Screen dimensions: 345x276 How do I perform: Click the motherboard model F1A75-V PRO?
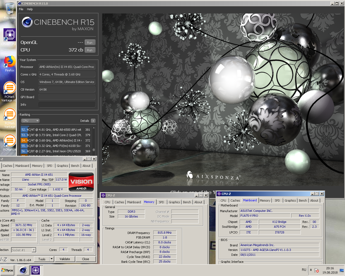coord(265,216)
